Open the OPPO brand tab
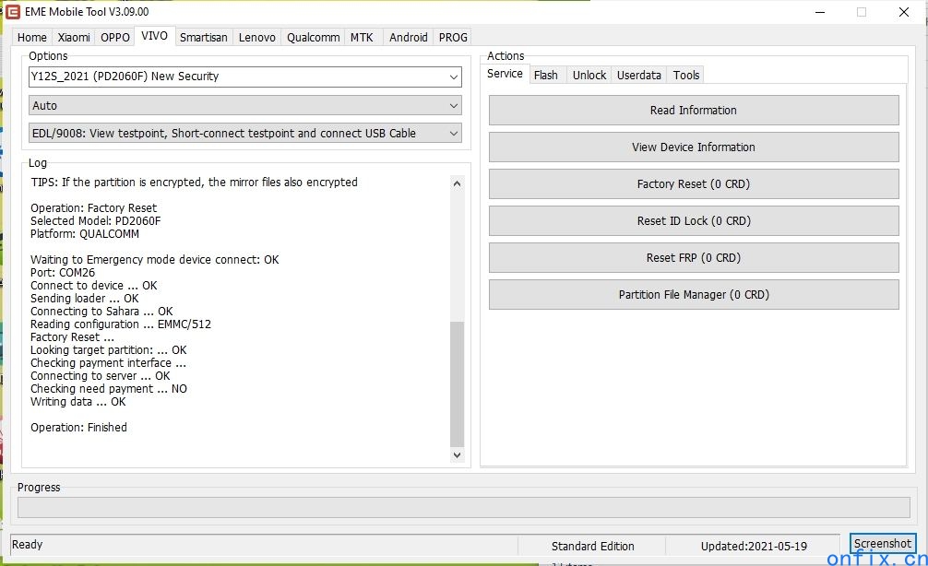 coord(115,37)
